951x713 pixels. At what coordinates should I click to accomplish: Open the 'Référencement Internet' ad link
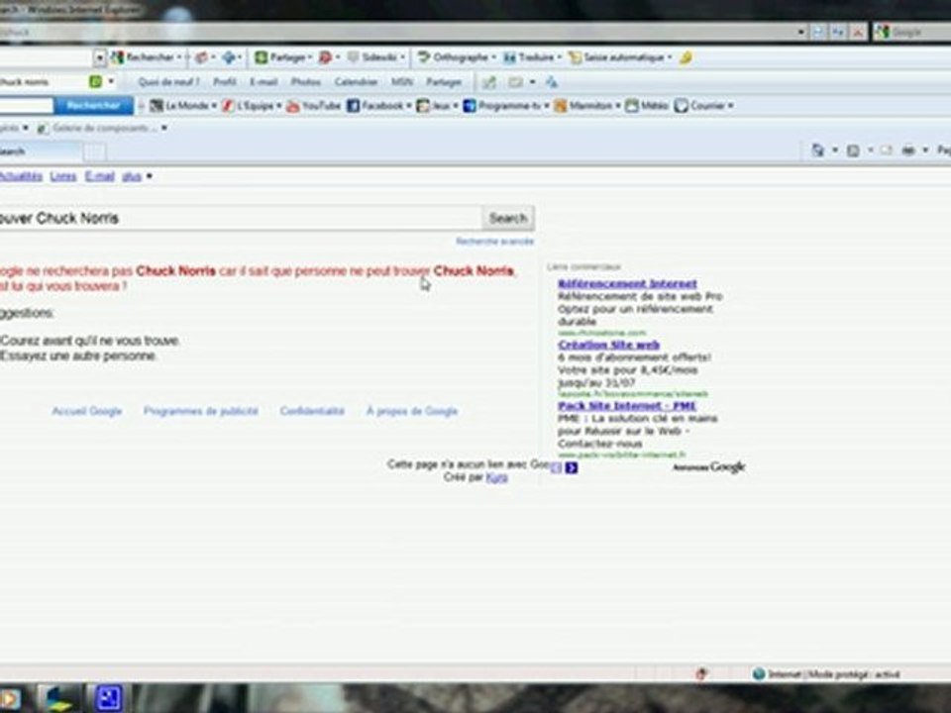click(x=627, y=283)
